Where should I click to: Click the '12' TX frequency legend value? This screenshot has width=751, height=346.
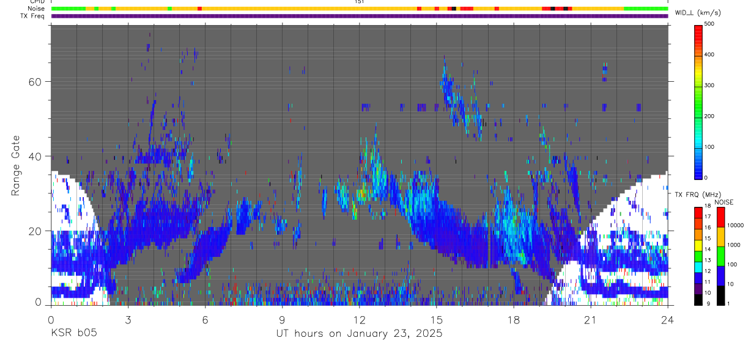pyautogui.click(x=707, y=270)
